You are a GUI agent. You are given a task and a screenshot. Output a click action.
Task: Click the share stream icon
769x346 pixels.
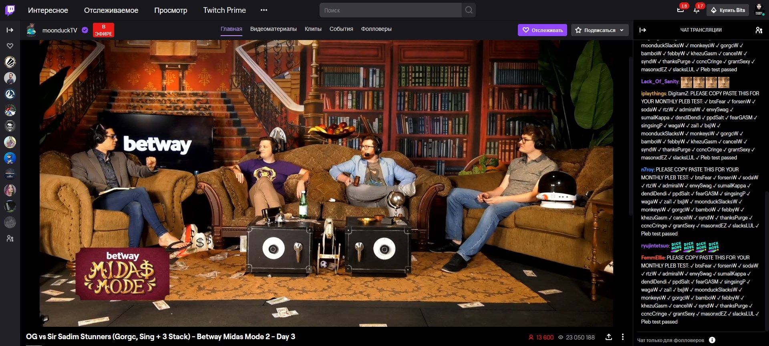(x=609, y=337)
